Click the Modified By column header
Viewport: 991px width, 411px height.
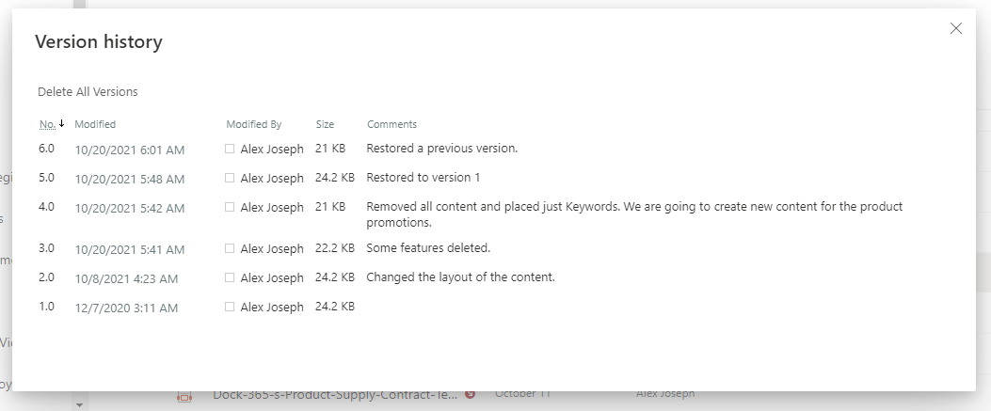(253, 124)
